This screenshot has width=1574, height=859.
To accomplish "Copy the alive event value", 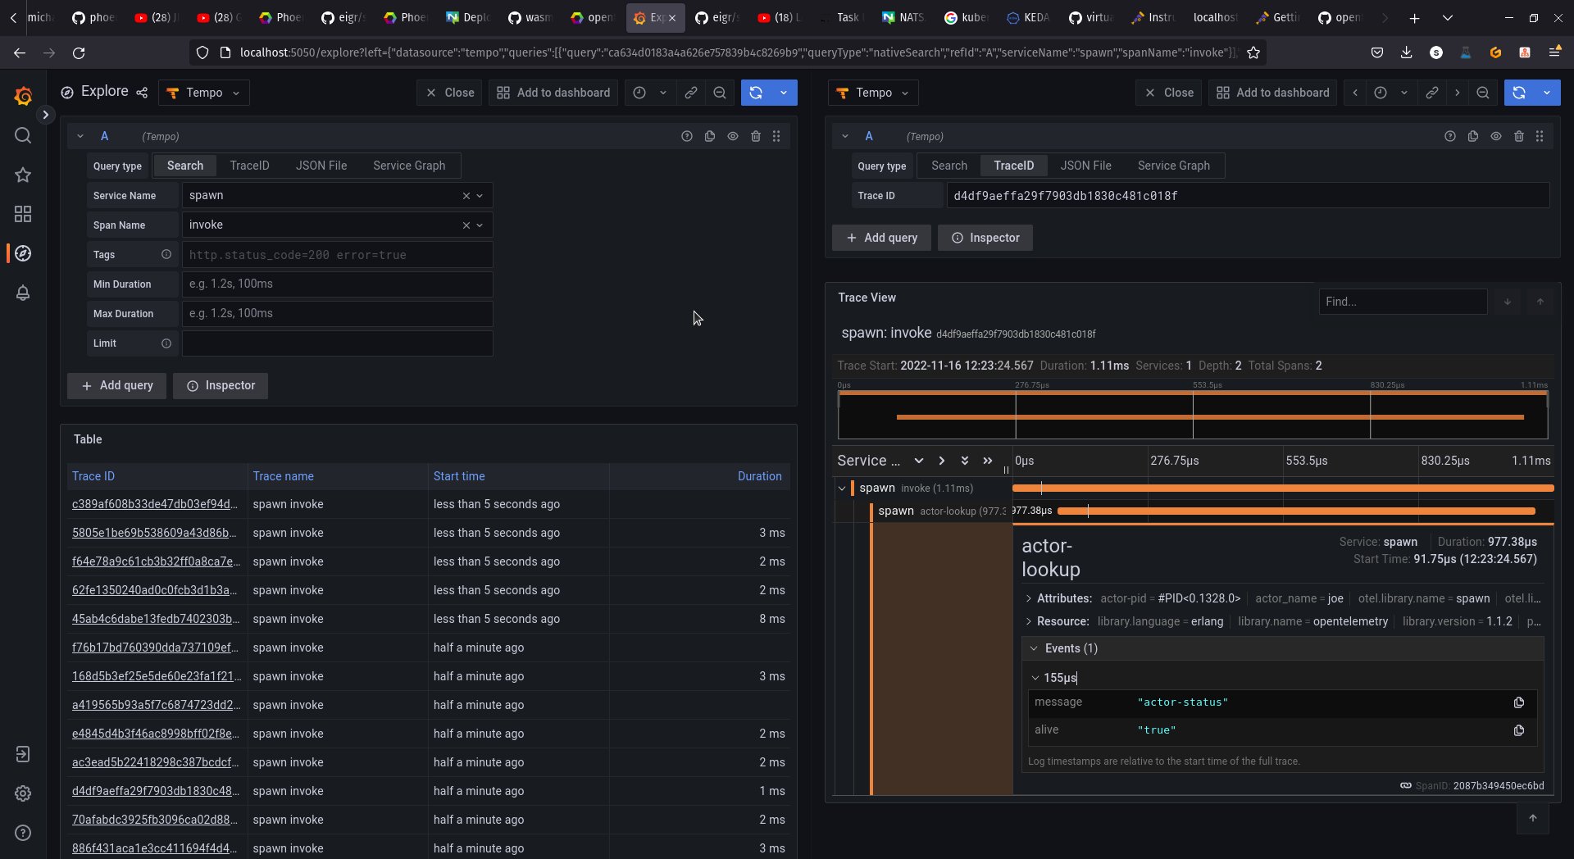I will tap(1519, 730).
